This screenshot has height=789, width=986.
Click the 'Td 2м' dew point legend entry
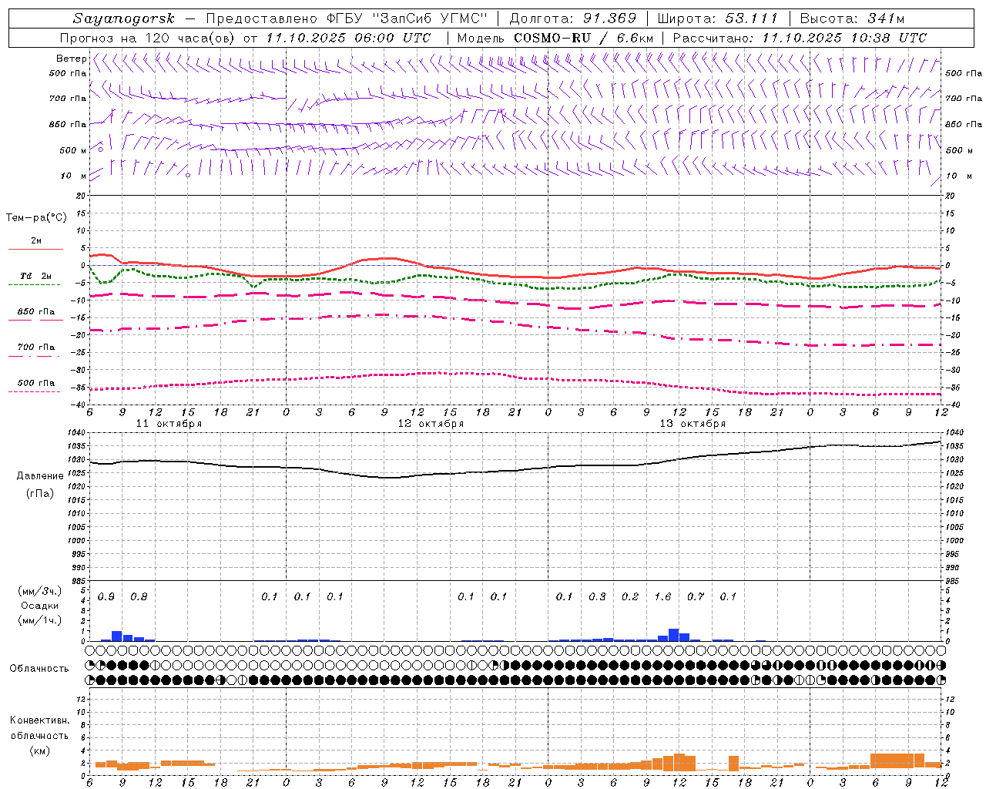pyautogui.click(x=35, y=276)
